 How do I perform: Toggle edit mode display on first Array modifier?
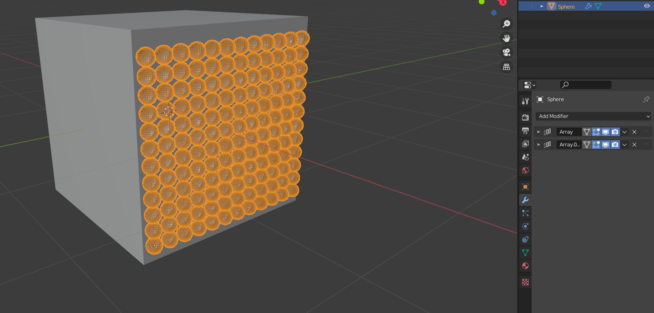596,132
